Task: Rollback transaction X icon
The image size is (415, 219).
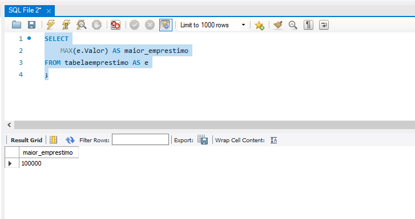Action: click(x=150, y=25)
